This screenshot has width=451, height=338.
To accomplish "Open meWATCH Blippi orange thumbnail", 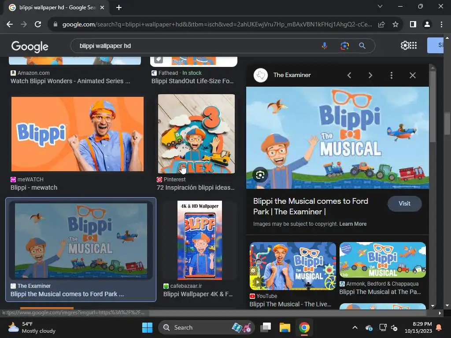I will tap(78, 134).
